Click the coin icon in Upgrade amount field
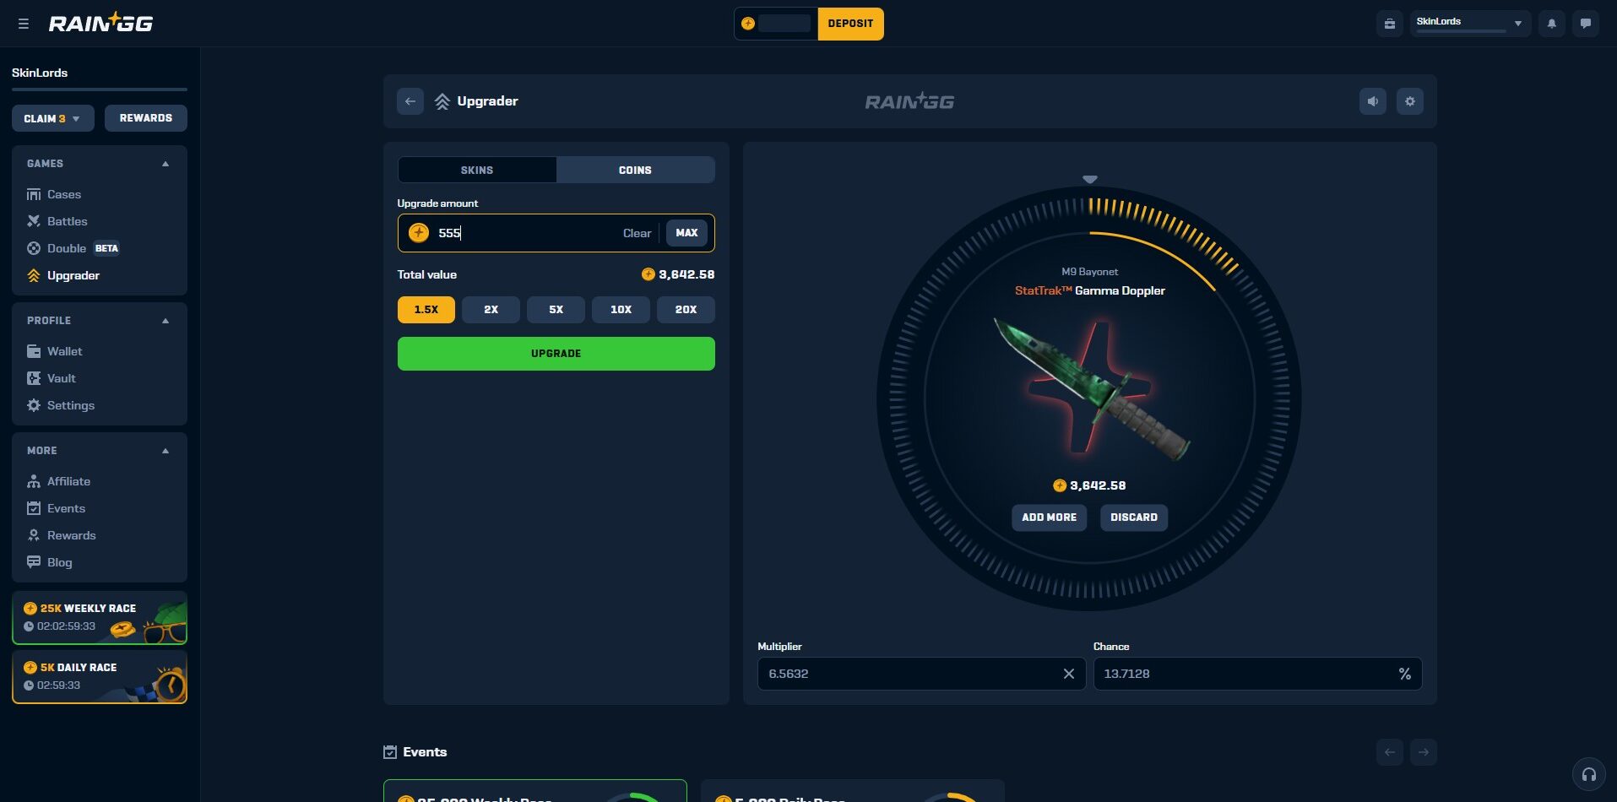 [419, 233]
